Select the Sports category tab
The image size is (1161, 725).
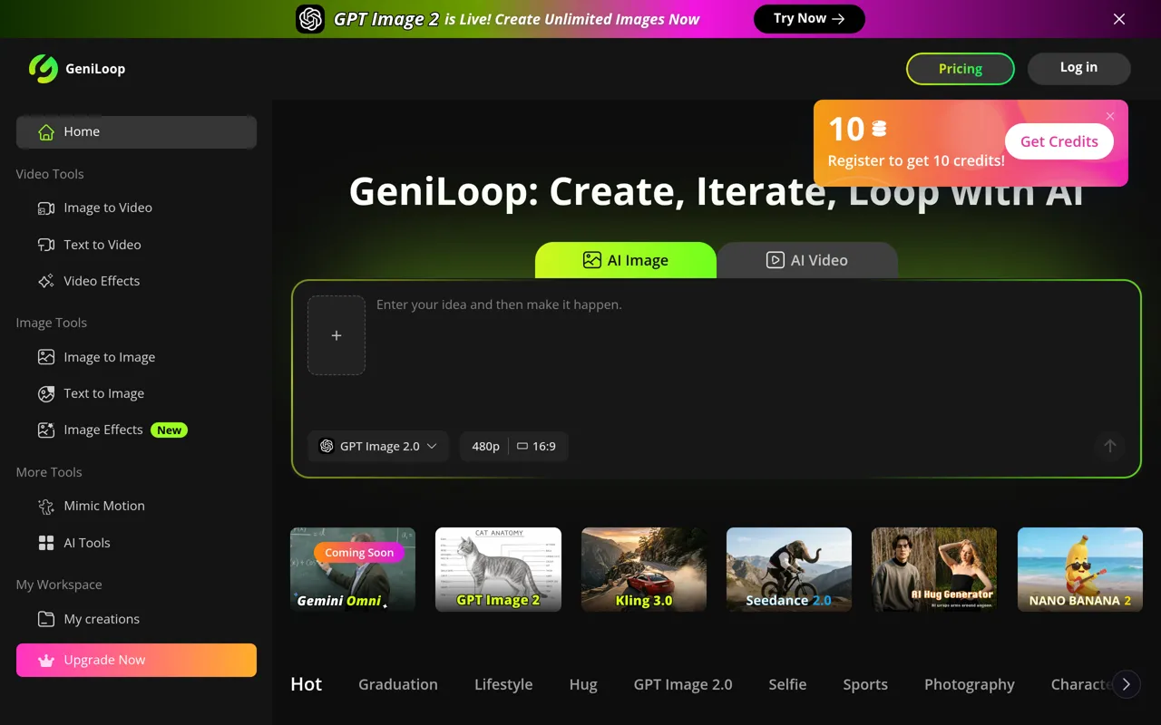(x=865, y=684)
